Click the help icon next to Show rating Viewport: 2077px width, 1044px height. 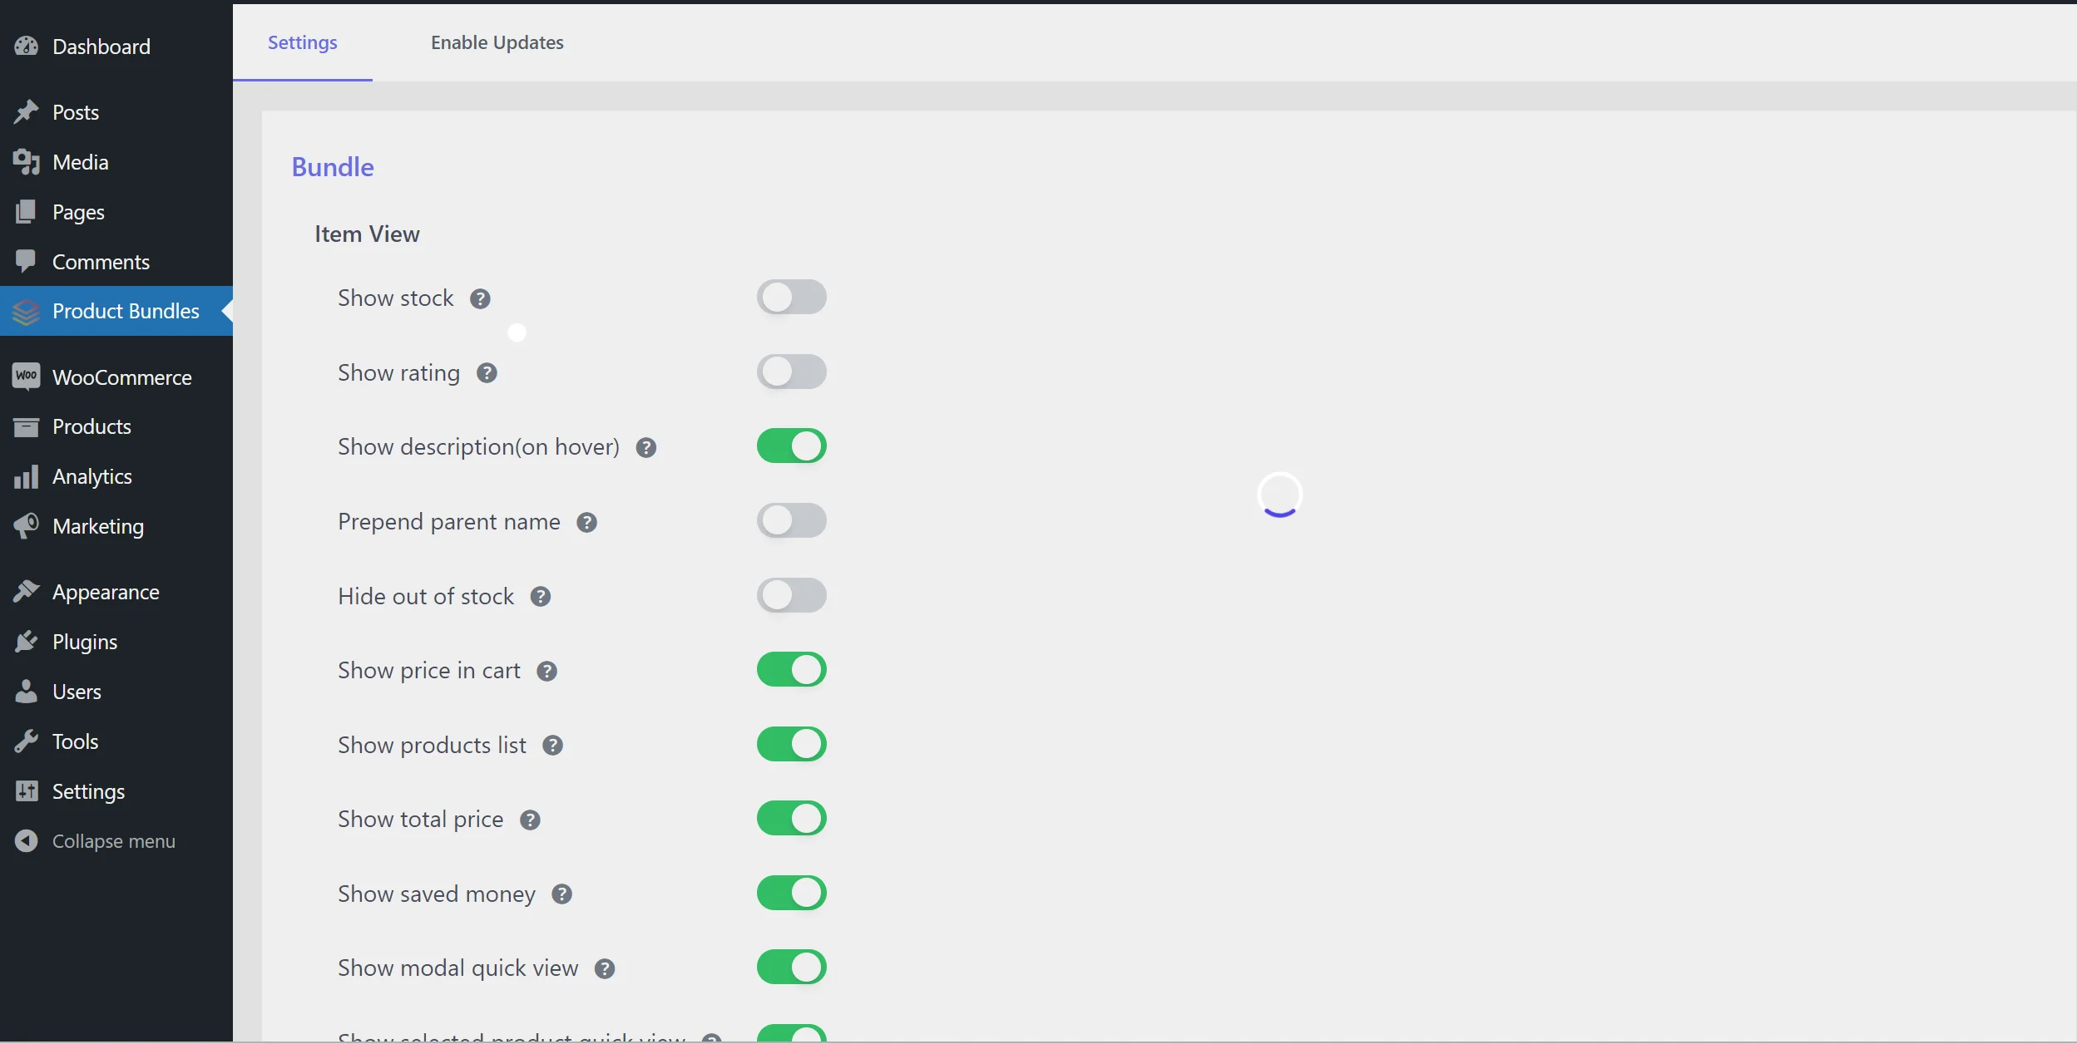487,372
